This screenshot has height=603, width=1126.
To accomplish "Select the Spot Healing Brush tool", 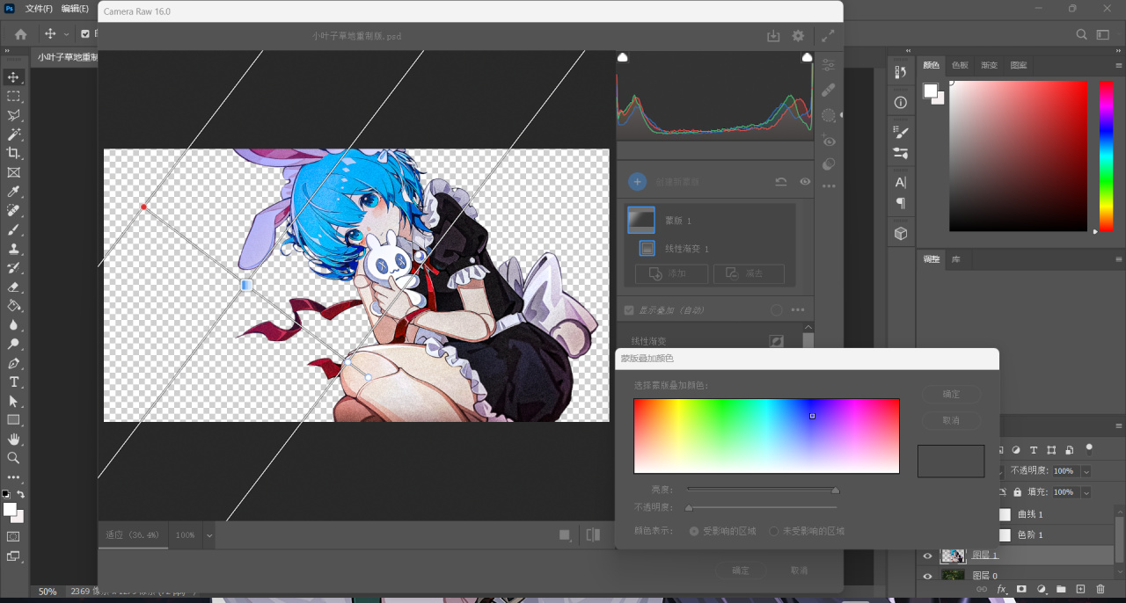I will (14, 211).
